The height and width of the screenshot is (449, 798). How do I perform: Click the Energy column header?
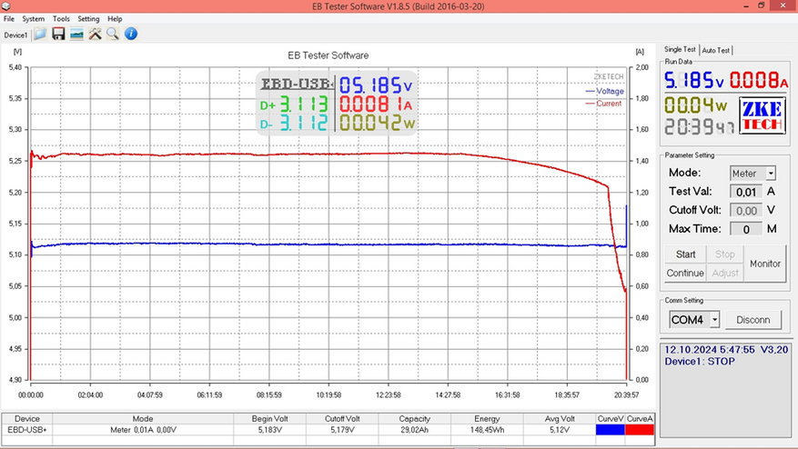point(487,418)
